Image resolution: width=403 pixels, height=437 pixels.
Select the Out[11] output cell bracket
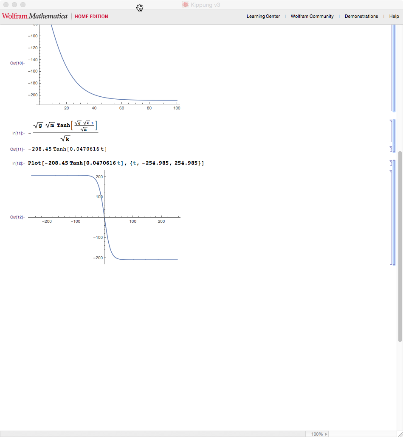pyautogui.click(x=391, y=149)
